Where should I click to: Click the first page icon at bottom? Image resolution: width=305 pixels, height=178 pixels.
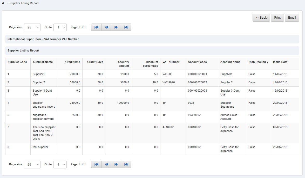pyautogui.click(x=96, y=164)
